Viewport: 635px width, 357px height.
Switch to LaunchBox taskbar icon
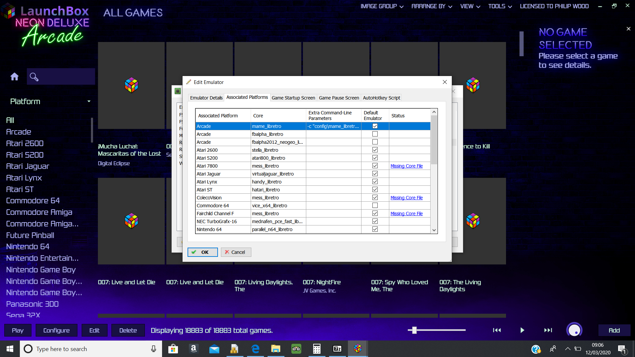(358, 349)
